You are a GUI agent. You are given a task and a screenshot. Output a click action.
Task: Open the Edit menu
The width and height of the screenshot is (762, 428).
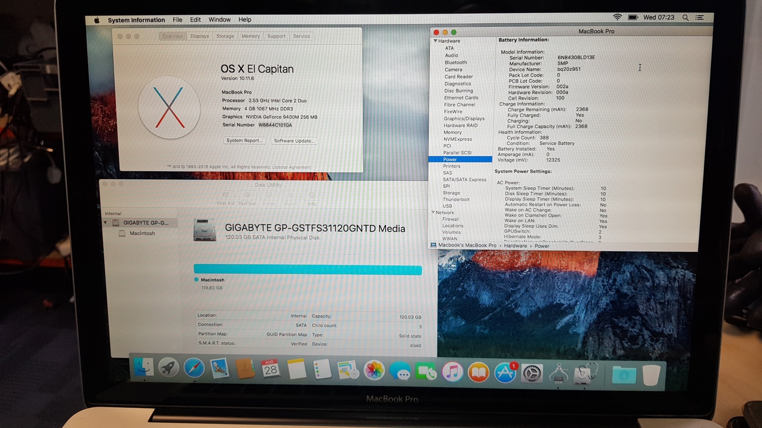(195, 19)
